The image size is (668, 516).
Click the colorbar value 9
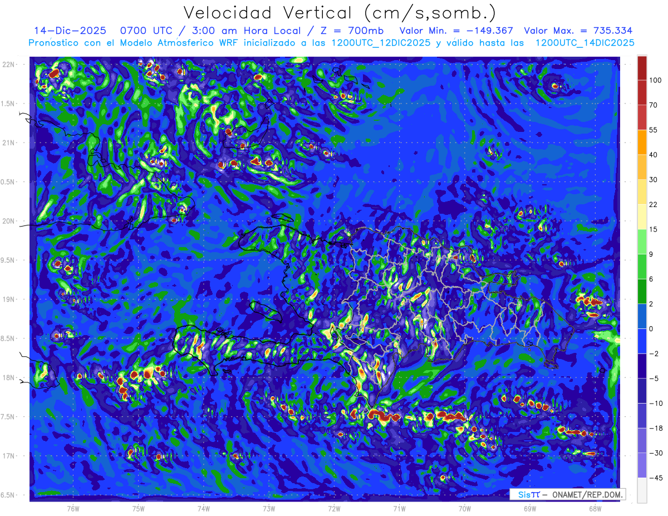tap(652, 254)
